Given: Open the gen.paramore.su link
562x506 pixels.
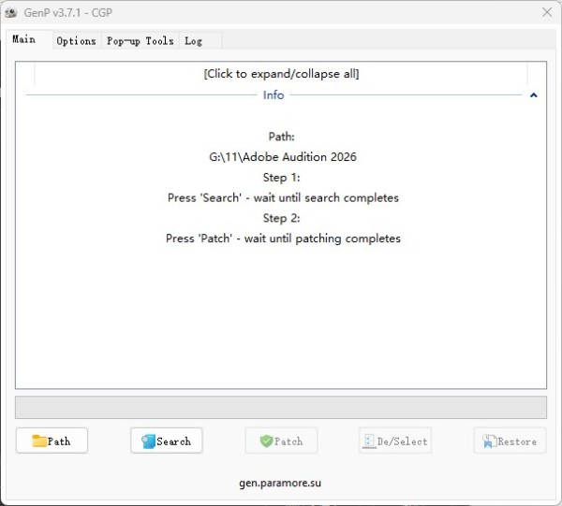Looking at the screenshot, I should tap(280, 484).
